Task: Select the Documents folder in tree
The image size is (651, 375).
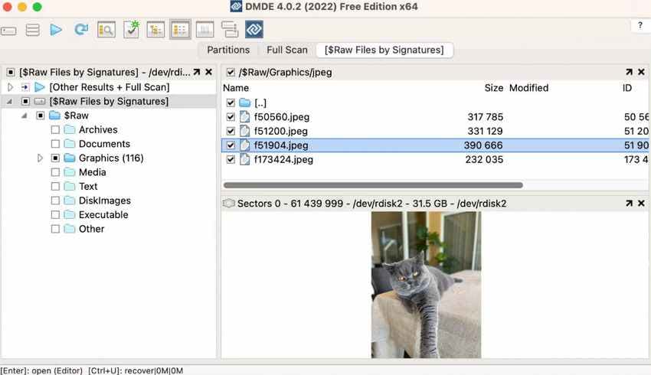Action: 104,144
